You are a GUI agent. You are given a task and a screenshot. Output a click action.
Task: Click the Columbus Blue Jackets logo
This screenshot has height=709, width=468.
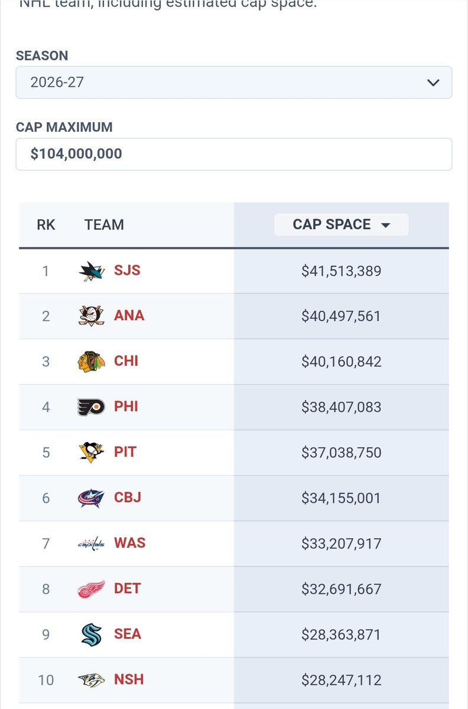[92, 498]
